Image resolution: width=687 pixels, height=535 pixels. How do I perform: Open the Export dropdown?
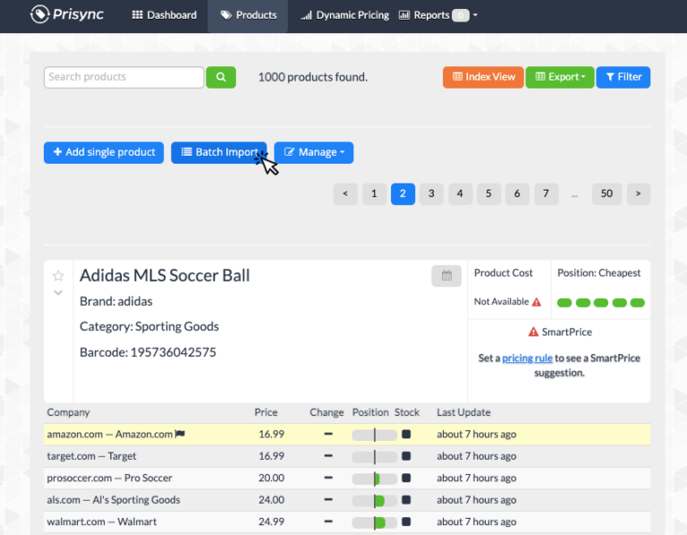(x=559, y=77)
